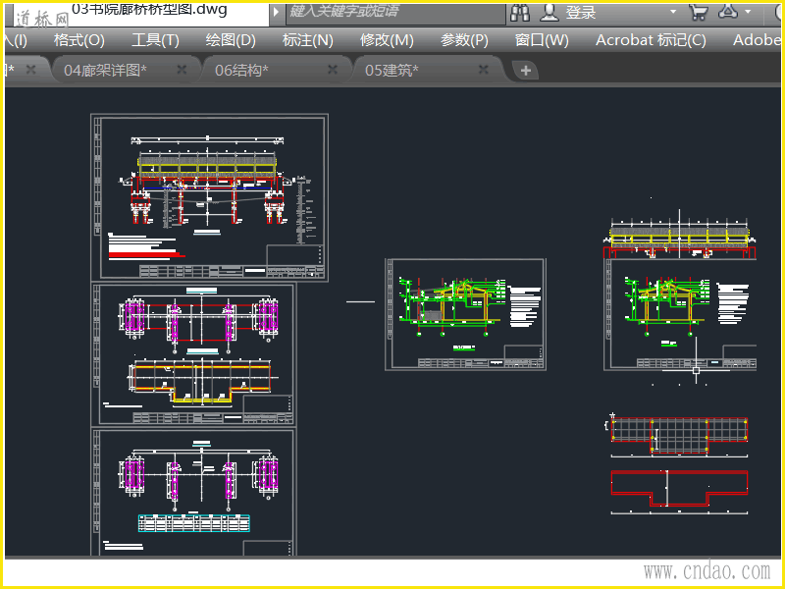Open the 绘图(D) menu

(231, 40)
